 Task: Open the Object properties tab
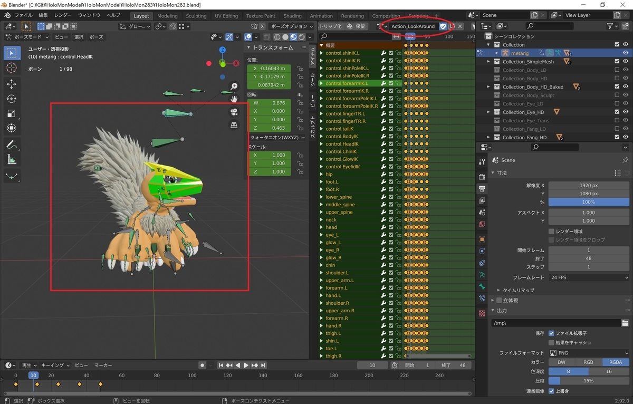tap(482, 239)
